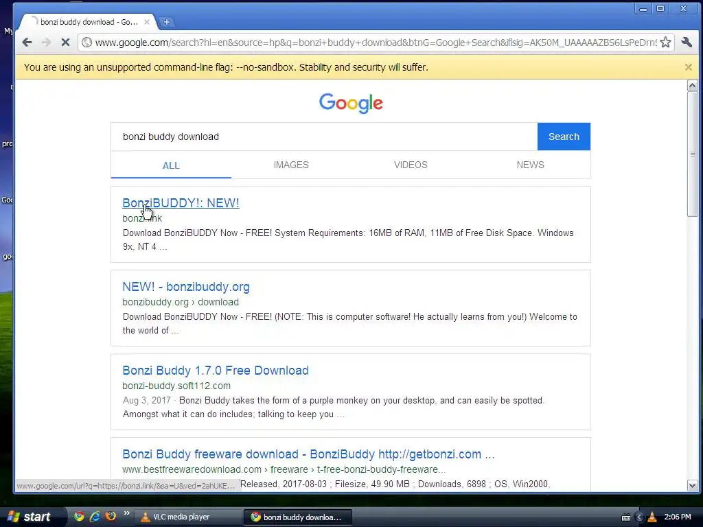703x527 pixels.
Task: Bookmark this page with the star icon
Action: click(666, 43)
